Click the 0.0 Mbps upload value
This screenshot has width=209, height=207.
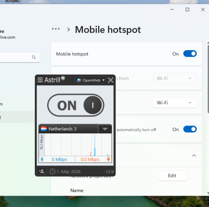(x=90, y=159)
